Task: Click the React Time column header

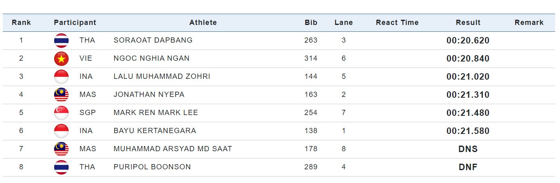Action: click(397, 23)
